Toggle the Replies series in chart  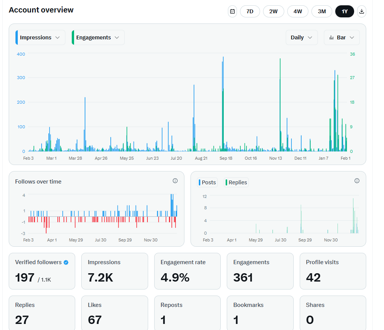pyautogui.click(x=236, y=182)
